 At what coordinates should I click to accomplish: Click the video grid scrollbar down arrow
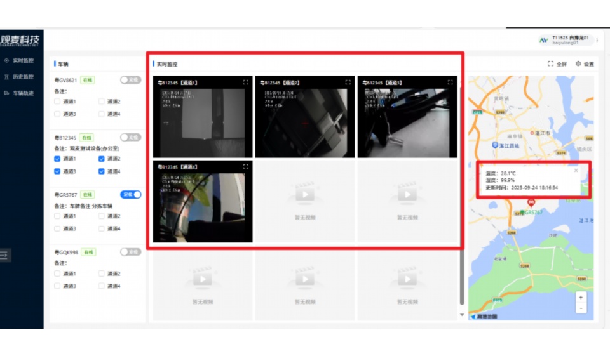(x=462, y=315)
